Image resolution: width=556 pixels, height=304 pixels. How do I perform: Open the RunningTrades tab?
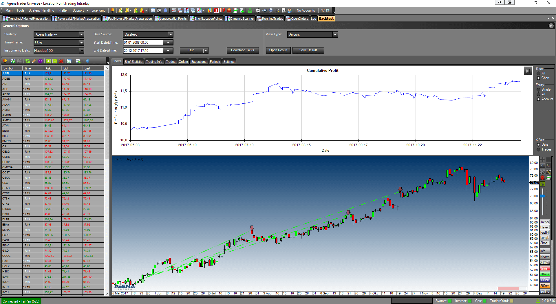270,19
